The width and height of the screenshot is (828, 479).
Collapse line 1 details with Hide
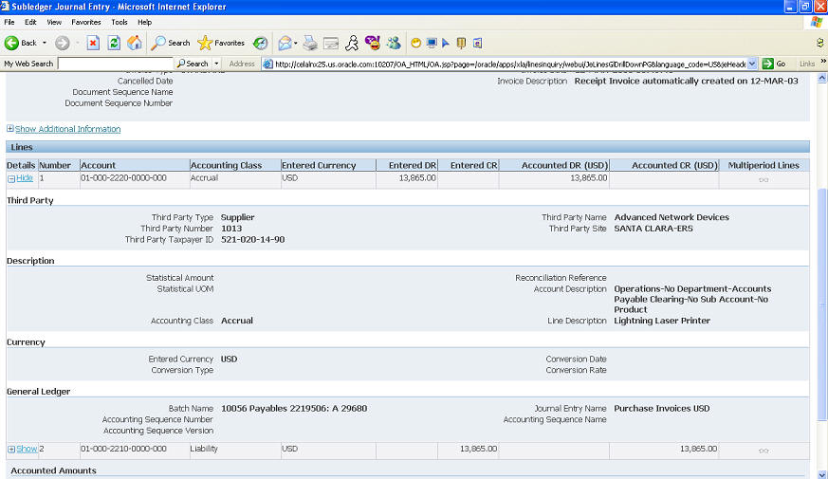tap(24, 177)
